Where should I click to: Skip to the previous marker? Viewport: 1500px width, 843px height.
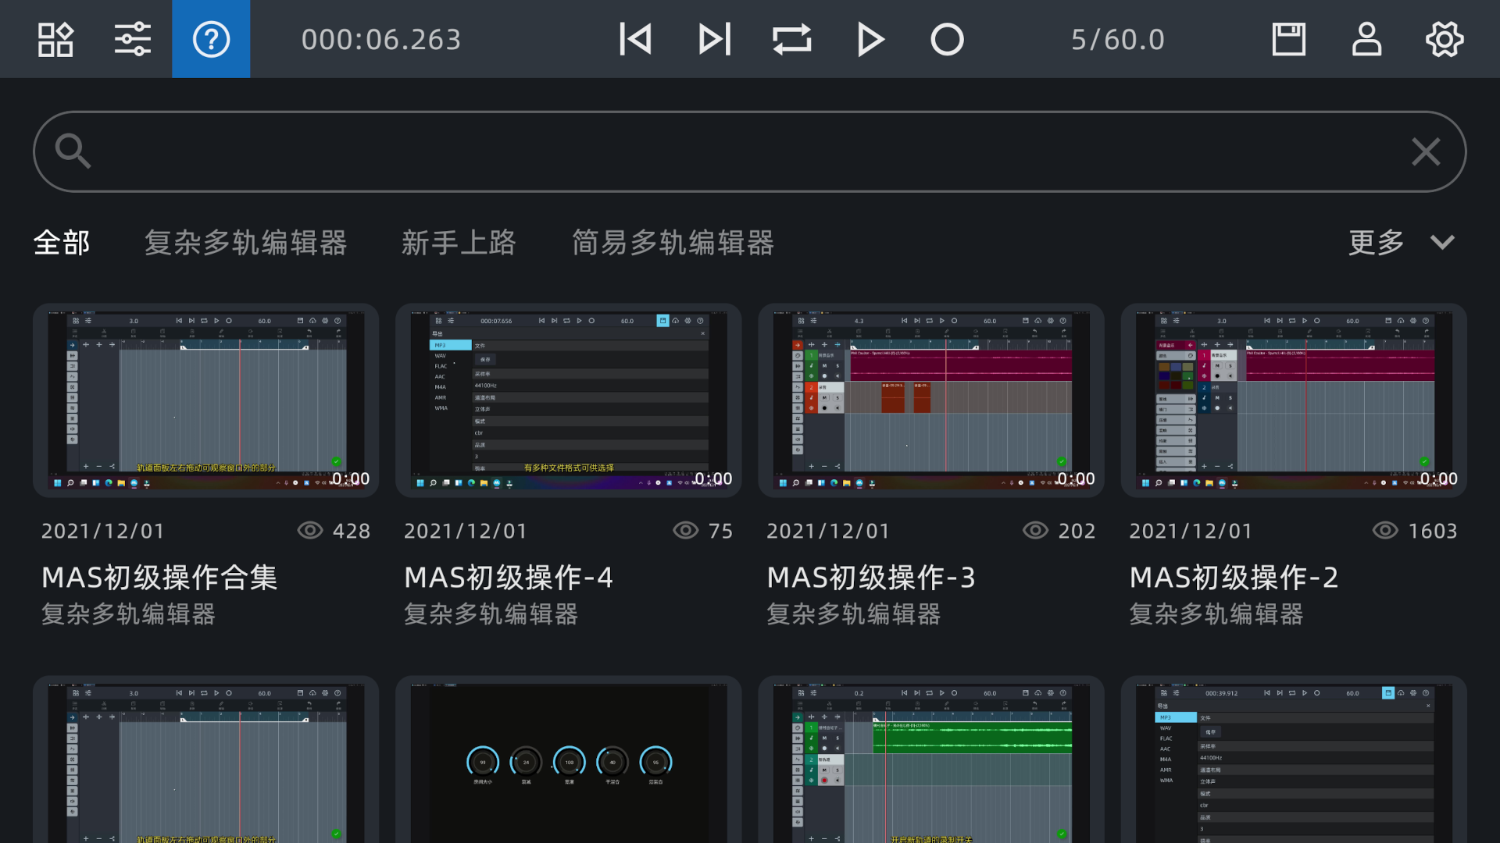coord(635,38)
